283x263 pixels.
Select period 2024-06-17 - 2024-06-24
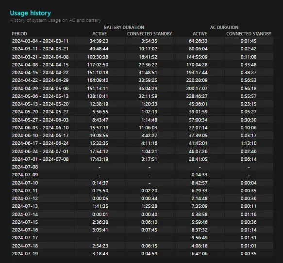click(40, 143)
